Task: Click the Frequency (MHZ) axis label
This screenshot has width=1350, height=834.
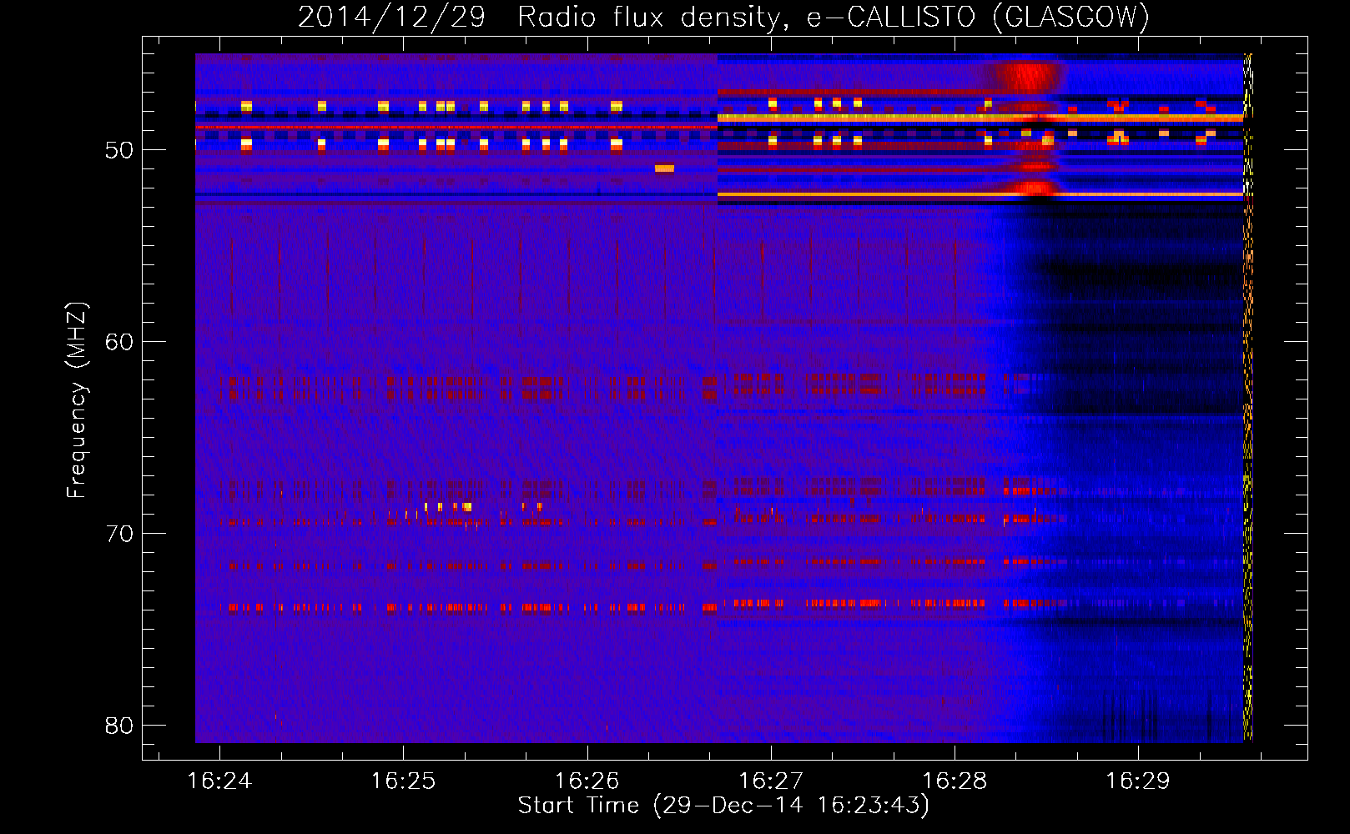Action: pos(77,400)
